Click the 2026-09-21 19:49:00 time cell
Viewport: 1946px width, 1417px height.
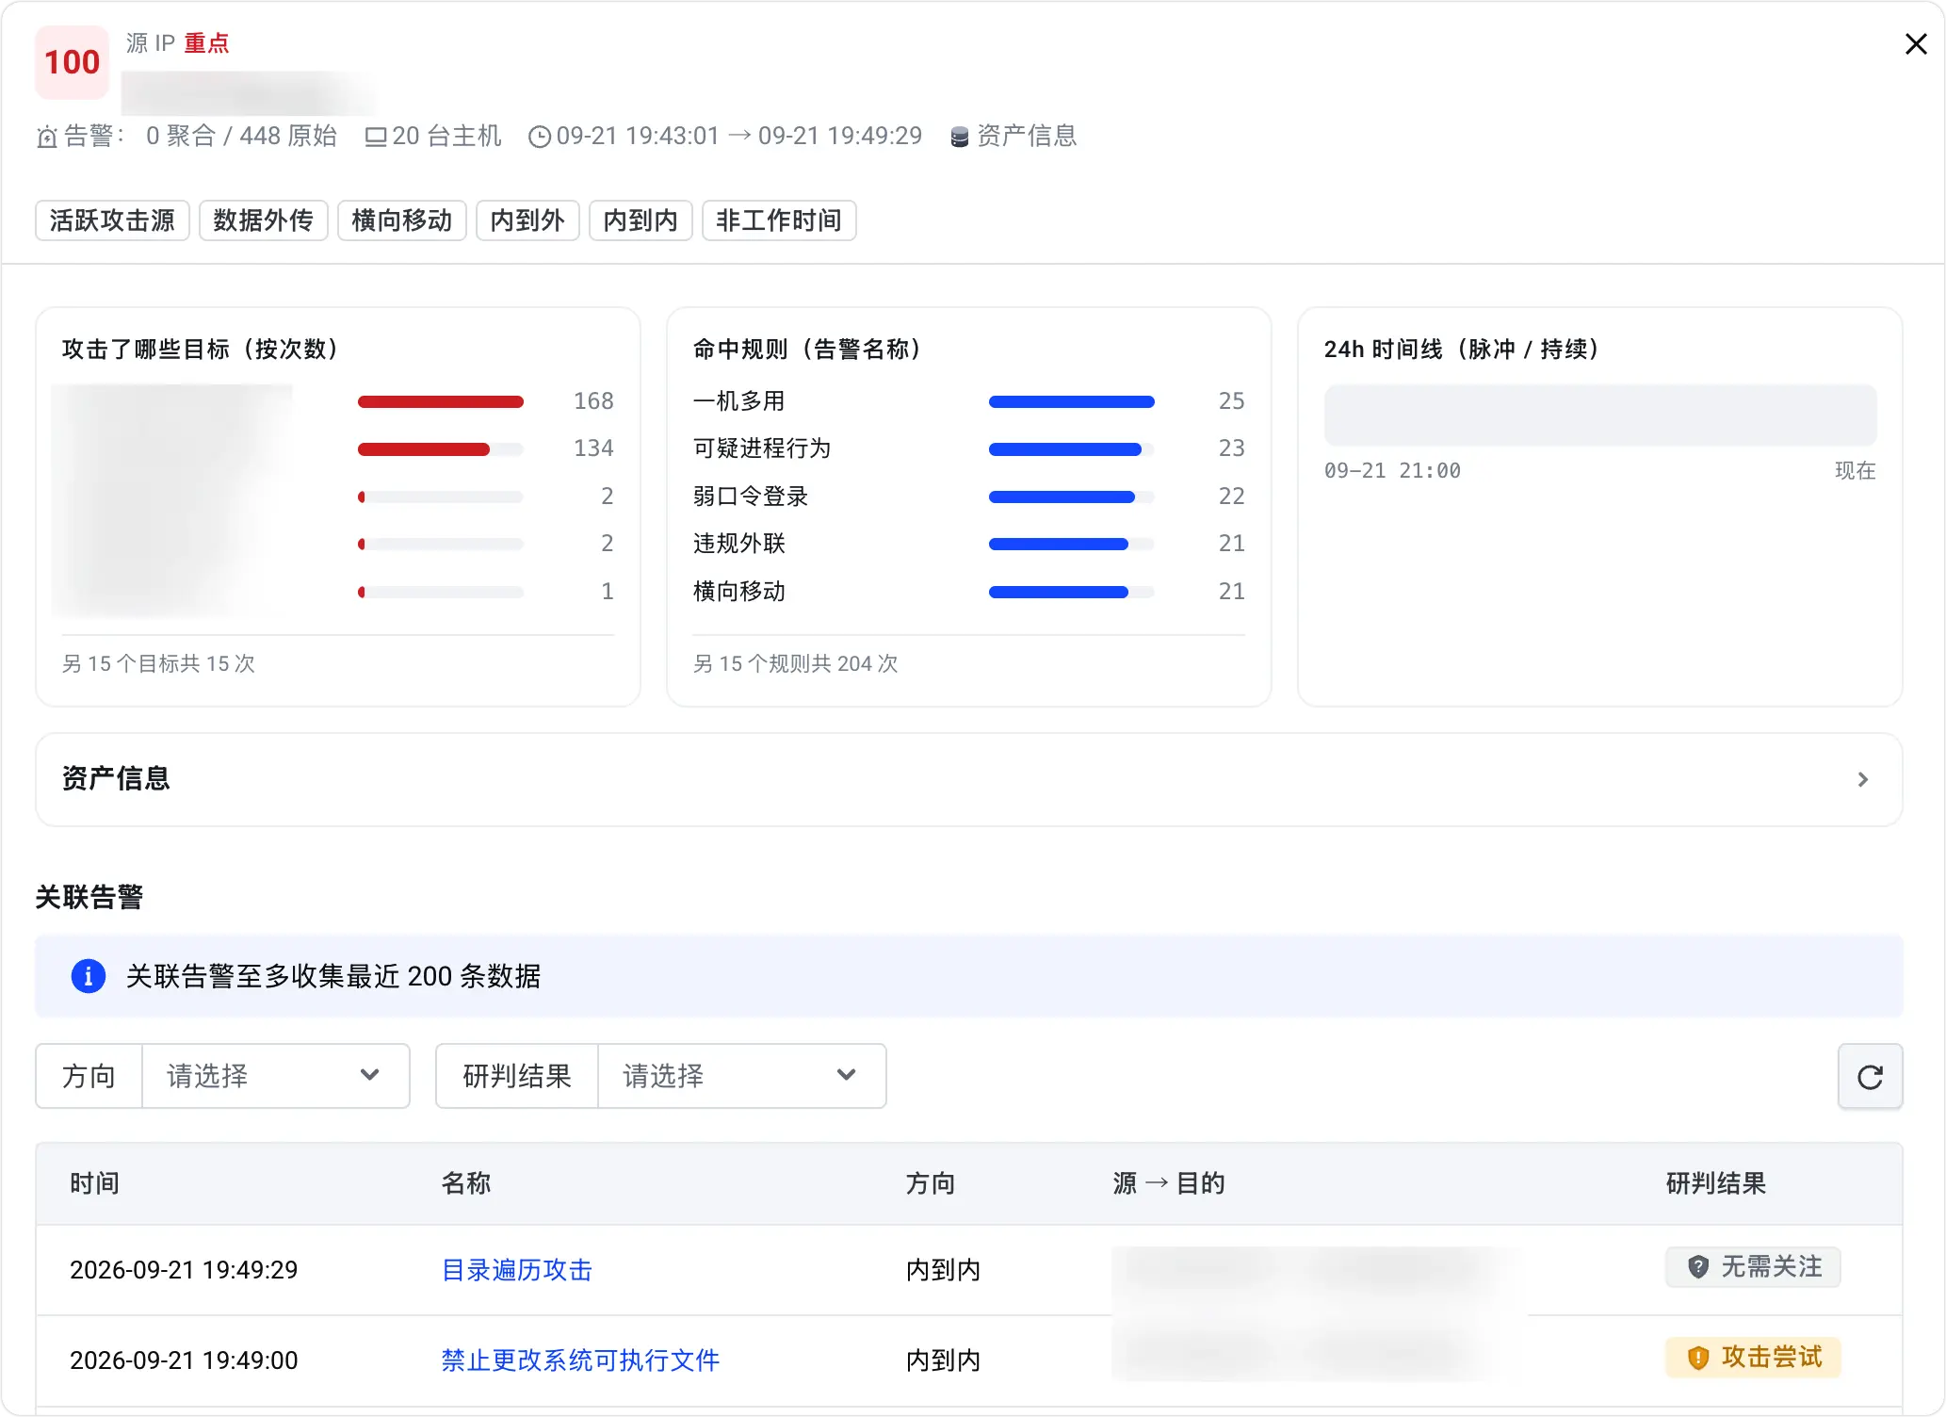(184, 1360)
